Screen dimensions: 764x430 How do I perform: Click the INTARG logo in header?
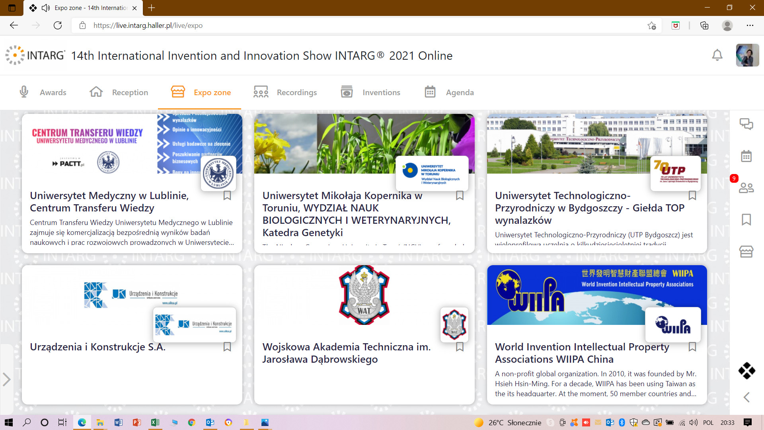[x=35, y=55]
